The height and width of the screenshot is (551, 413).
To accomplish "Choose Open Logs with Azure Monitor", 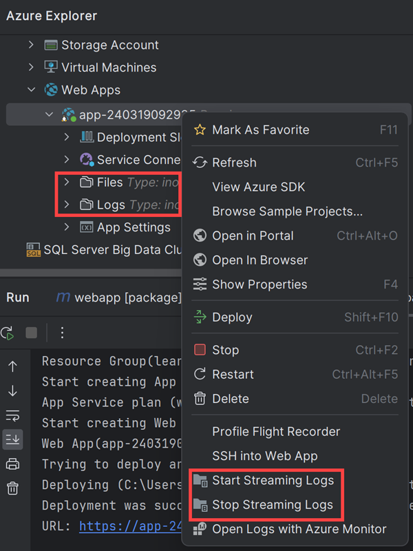I will (x=295, y=529).
